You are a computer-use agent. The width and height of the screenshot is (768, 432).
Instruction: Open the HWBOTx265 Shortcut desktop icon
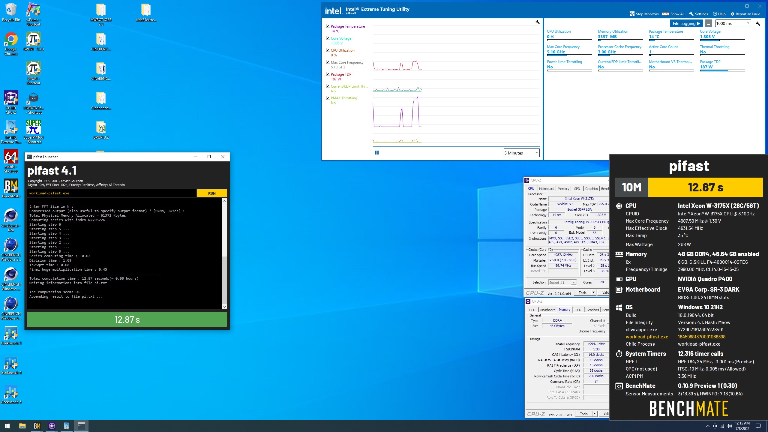33,103
